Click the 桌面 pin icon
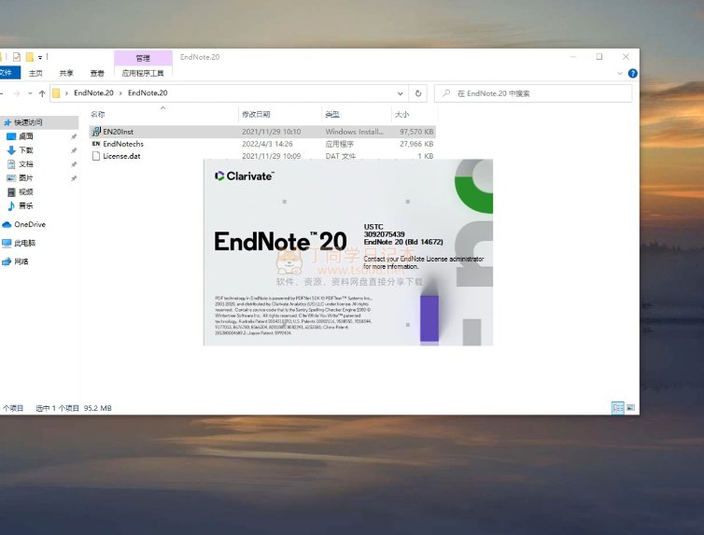The width and height of the screenshot is (704, 535). (x=74, y=136)
